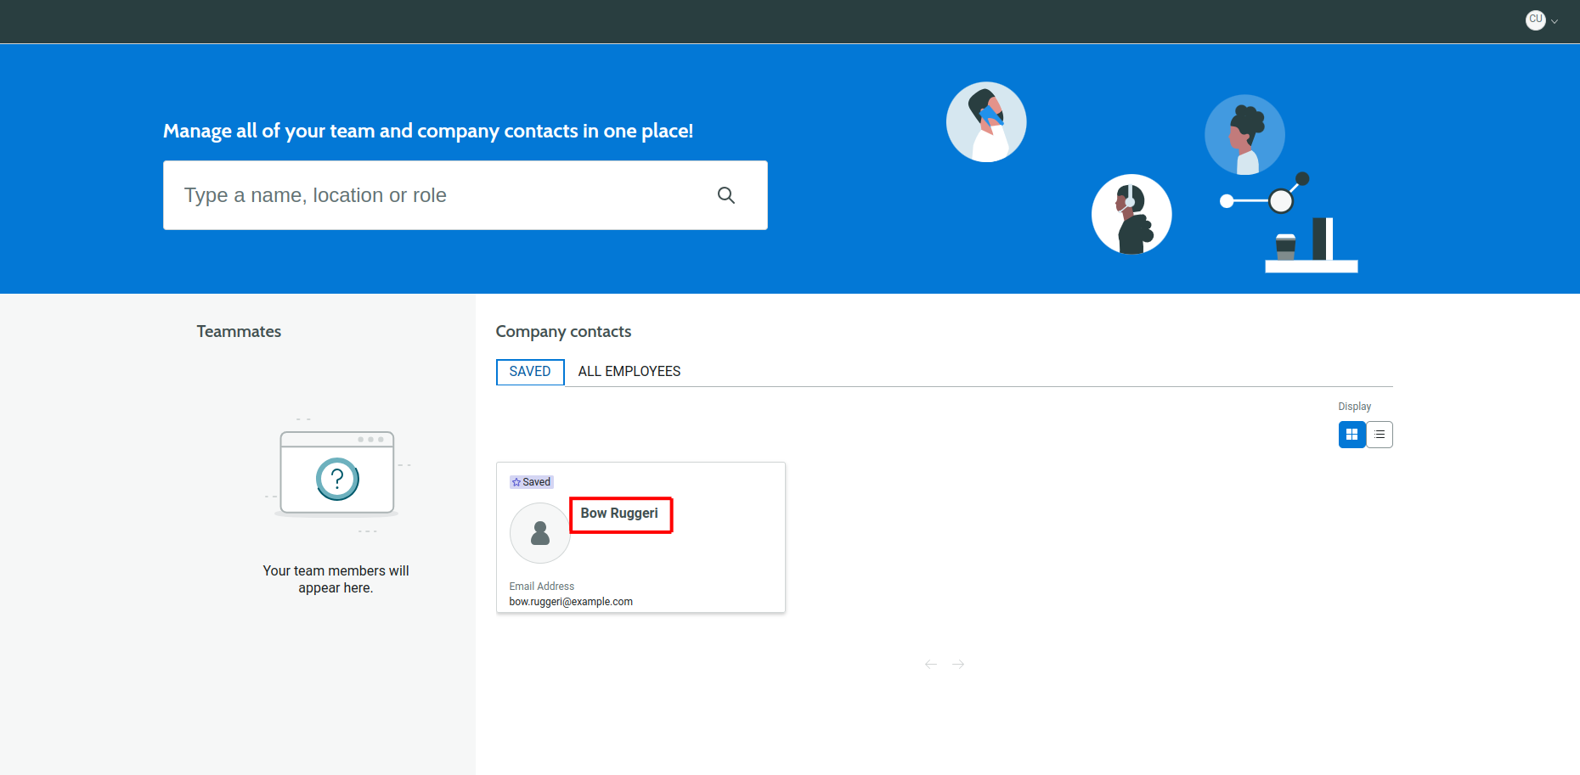This screenshot has width=1580, height=775.
Task: Go to previous page with left arrow
Action: (x=931, y=664)
